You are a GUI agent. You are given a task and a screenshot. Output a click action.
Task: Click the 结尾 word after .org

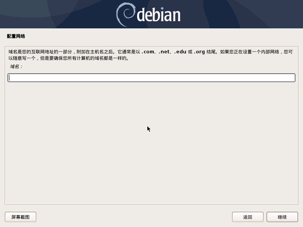click(211, 52)
